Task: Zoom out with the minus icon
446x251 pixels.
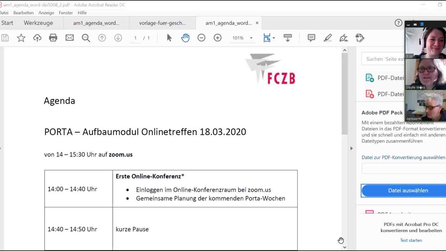Action: pyautogui.click(x=201, y=38)
